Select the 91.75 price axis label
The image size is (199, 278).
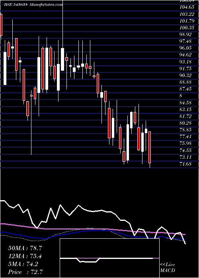185,69
